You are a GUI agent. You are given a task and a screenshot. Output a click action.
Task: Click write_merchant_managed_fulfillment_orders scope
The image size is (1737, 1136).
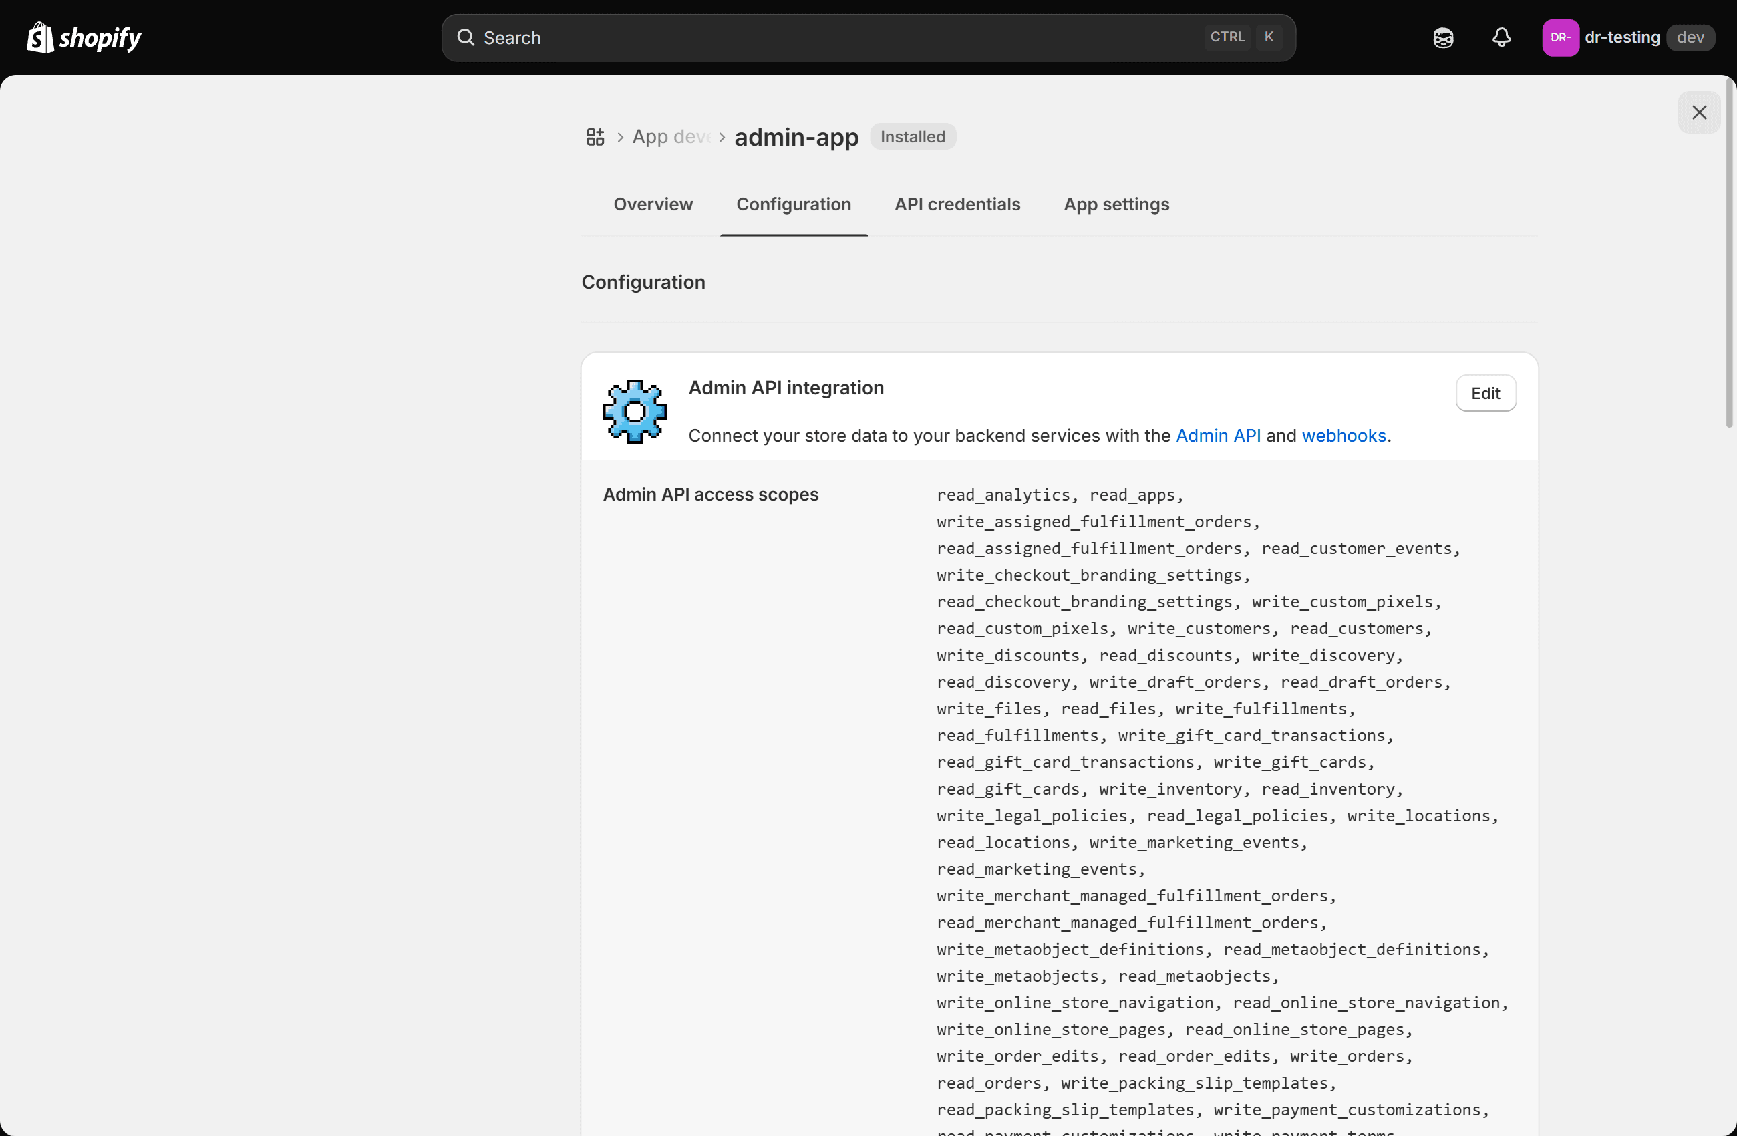click(1132, 896)
